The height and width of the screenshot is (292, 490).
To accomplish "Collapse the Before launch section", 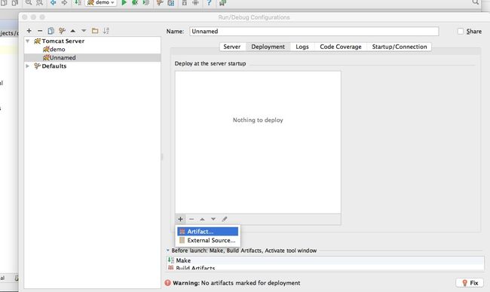I will [168, 250].
